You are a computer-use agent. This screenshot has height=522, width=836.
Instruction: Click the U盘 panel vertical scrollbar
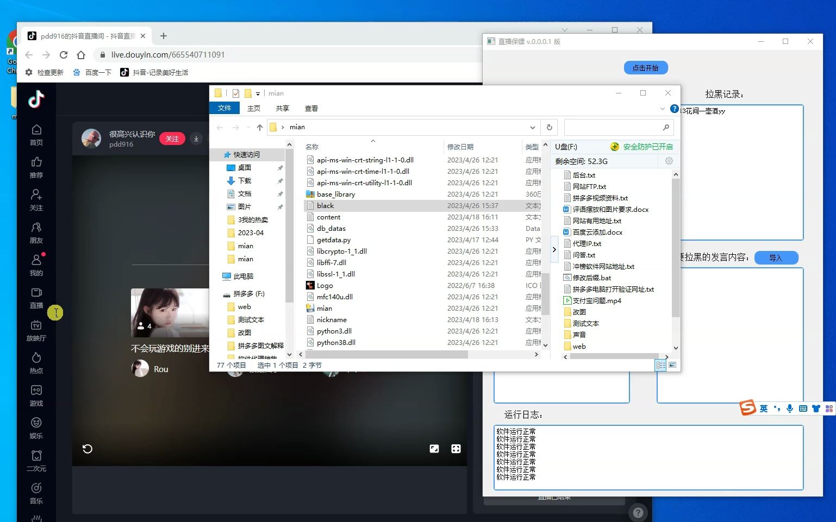(x=676, y=247)
